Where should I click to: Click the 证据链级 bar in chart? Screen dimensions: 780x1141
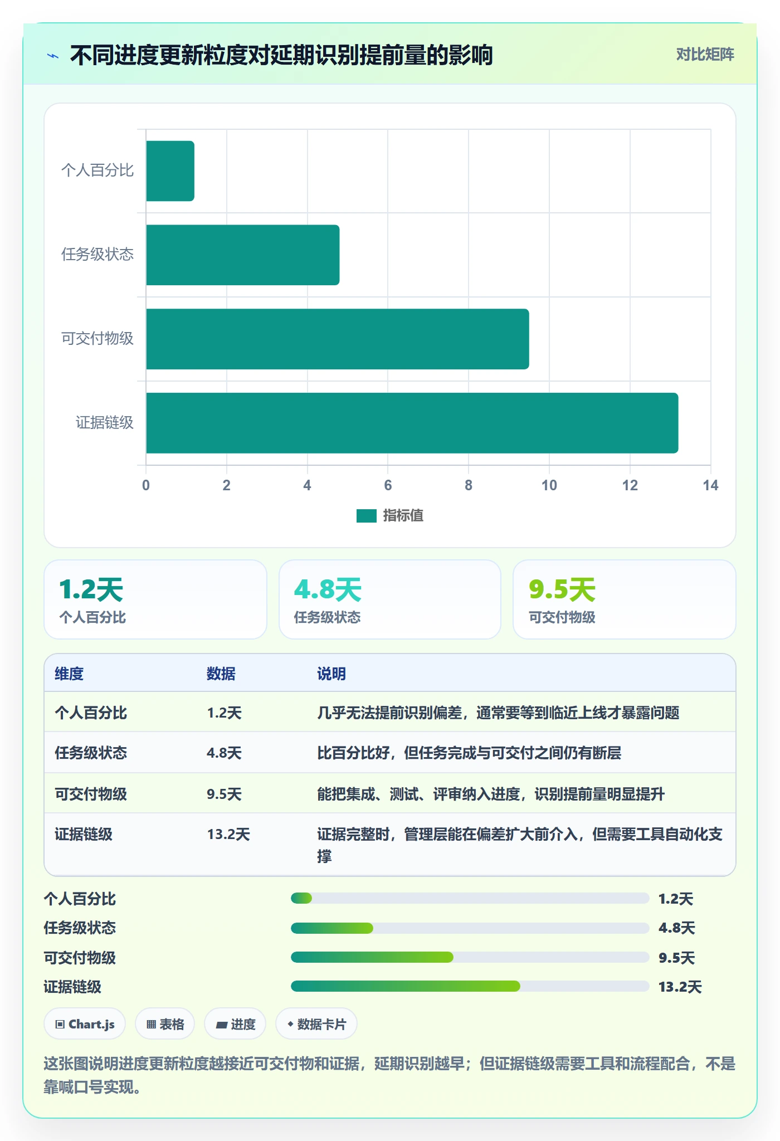(412, 423)
